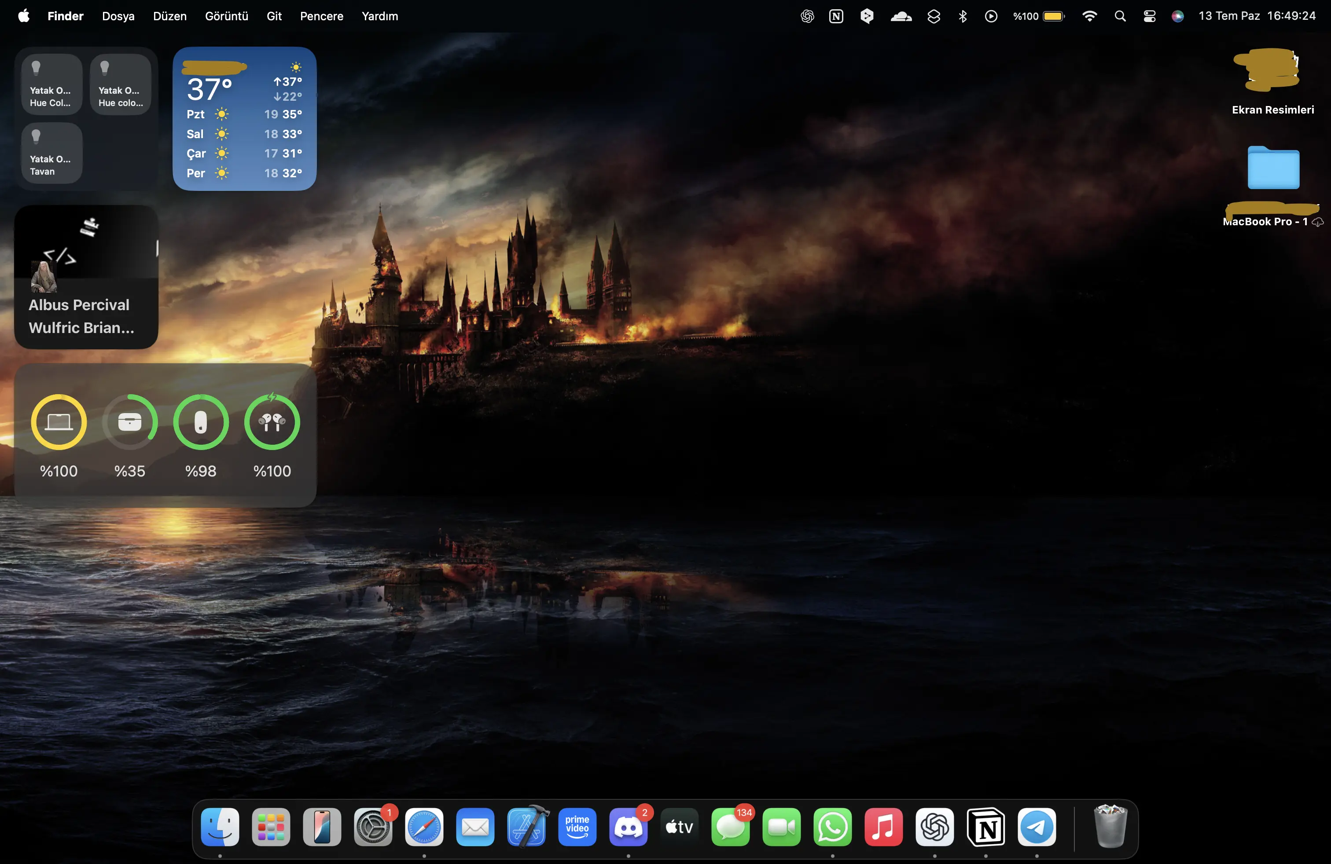Open the Finder menu
1331x864 pixels.
66,16
